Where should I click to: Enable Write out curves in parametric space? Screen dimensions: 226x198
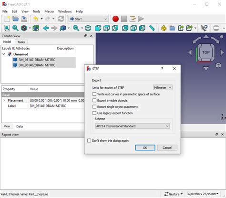click(x=94, y=94)
